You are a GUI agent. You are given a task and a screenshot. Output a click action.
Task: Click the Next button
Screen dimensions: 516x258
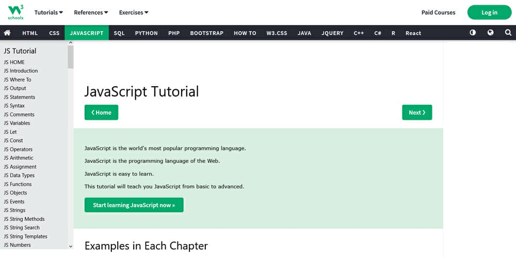click(417, 112)
